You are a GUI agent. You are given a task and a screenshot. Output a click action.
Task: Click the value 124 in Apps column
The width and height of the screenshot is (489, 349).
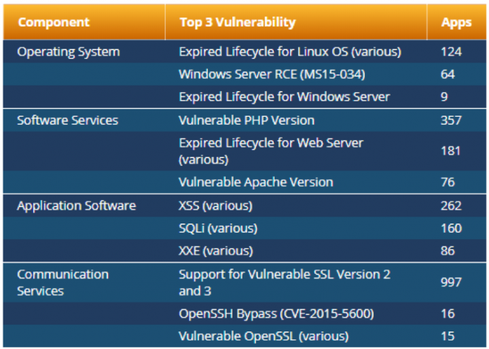451,52
